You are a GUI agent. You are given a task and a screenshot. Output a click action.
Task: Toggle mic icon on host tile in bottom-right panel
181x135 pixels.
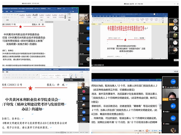point(170,99)
